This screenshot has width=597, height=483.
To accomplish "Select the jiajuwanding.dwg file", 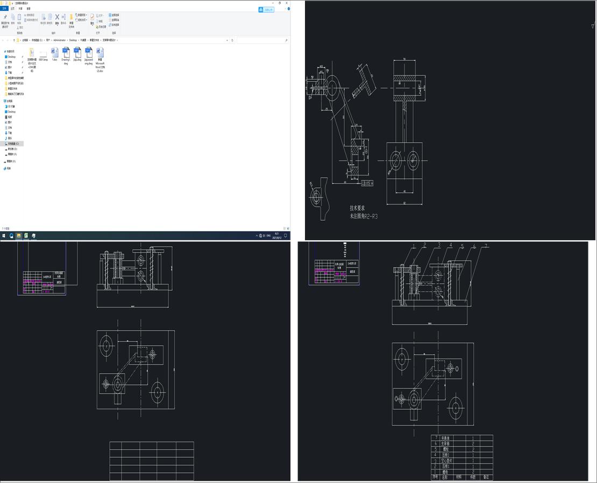I will (x=88, y=56).
